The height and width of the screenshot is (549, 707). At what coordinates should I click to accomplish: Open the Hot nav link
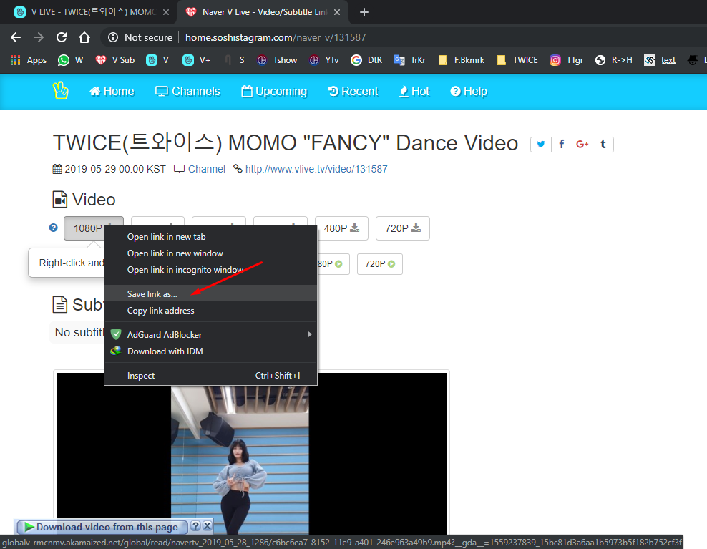point(414,91)
